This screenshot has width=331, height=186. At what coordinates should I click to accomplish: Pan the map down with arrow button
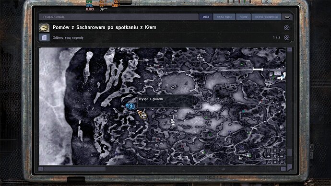coord(275,162)
